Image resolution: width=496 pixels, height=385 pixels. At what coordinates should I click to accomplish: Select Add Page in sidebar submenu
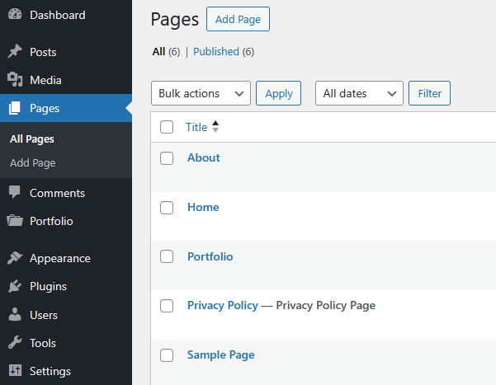click(x=33, y=162)
